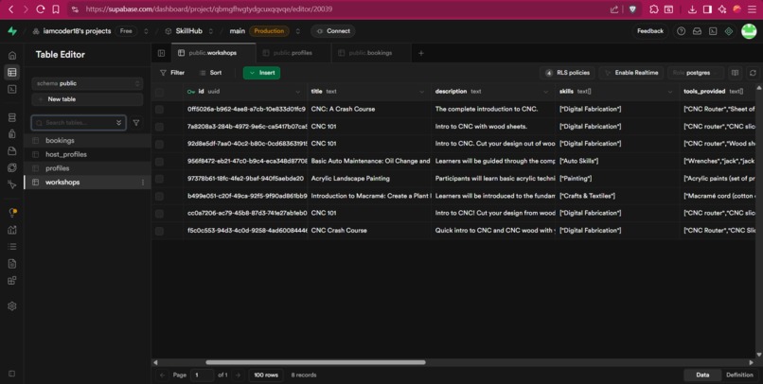Open the Supabase logo home link
The height and width of the screenshot is (384, 763).
[x=12, y=31]
